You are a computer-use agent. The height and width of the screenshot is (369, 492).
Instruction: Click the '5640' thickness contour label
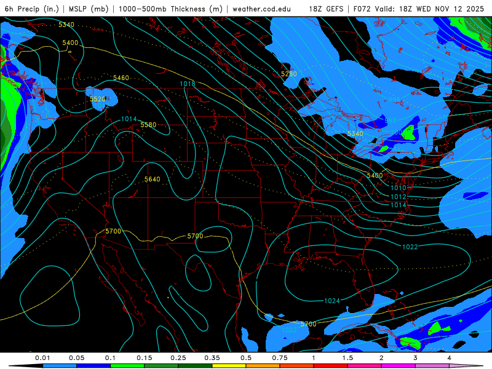tap(152, 179)
